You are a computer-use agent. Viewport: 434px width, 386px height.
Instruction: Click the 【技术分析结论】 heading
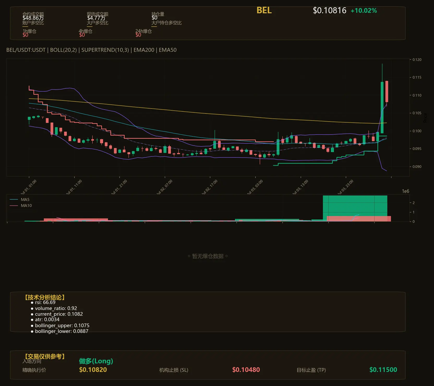(45, 298)
